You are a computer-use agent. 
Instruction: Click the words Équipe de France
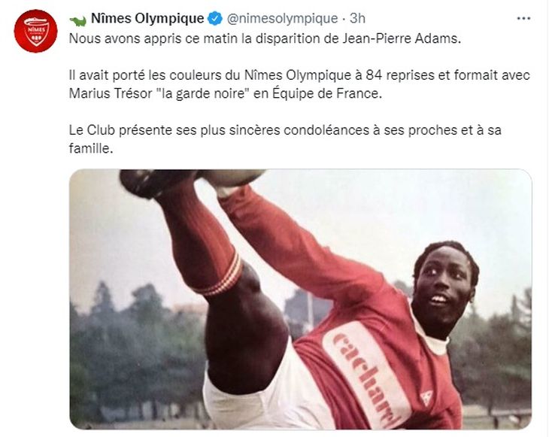point(326,93)
